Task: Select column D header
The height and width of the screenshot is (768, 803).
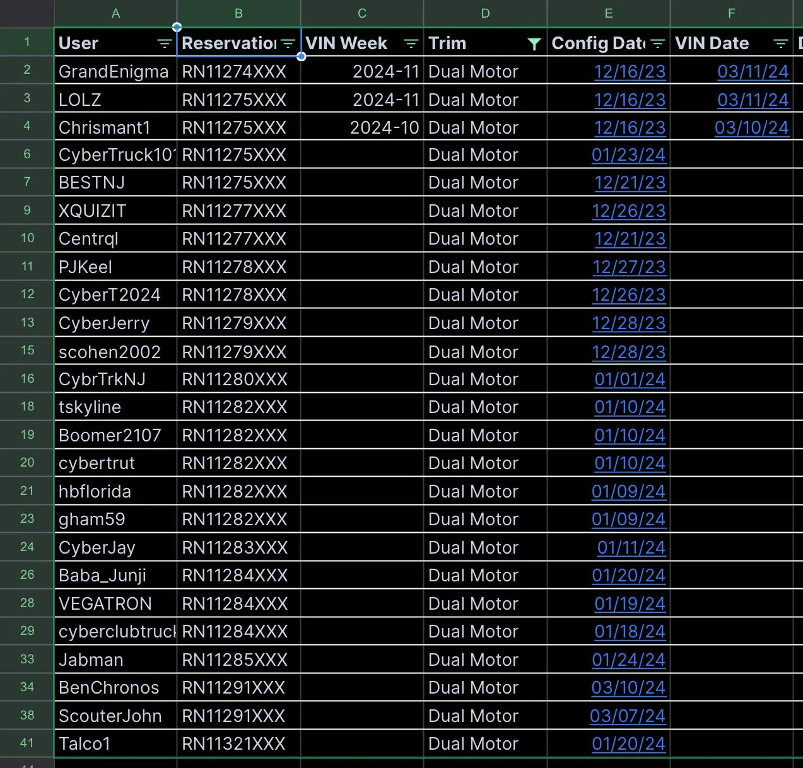Action: click(485, 13)
